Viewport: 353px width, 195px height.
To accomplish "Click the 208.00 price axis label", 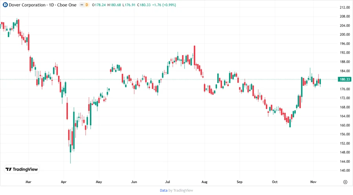I will click(x=345, y=16).
